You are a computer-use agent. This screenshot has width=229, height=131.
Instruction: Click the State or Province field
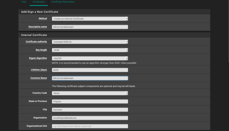[90, 101]
